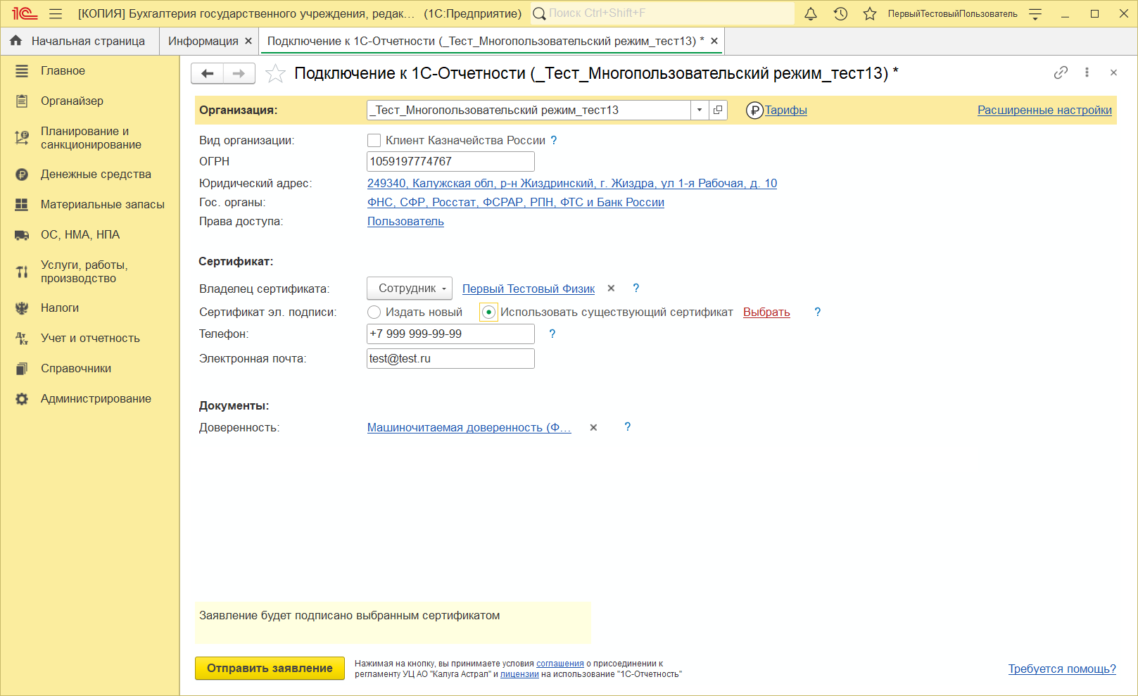
Task: Switch to Информация tab
Action: tap(203, 41)
